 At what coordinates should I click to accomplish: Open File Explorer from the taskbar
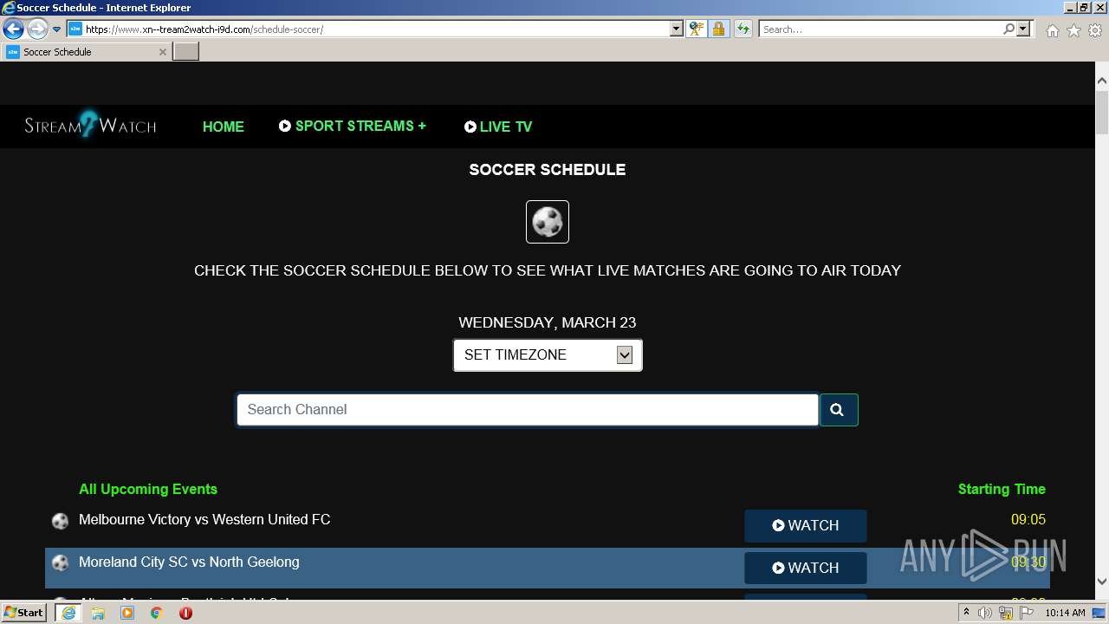coord(98,613)
